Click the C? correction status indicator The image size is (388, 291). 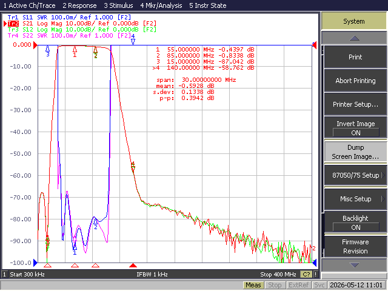[306, 275]
